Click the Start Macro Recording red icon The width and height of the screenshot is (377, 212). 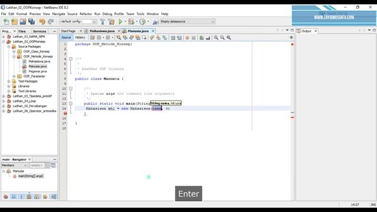point(187,38)
